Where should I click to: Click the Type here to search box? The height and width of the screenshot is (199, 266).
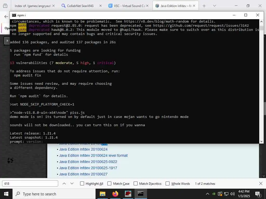54,194
